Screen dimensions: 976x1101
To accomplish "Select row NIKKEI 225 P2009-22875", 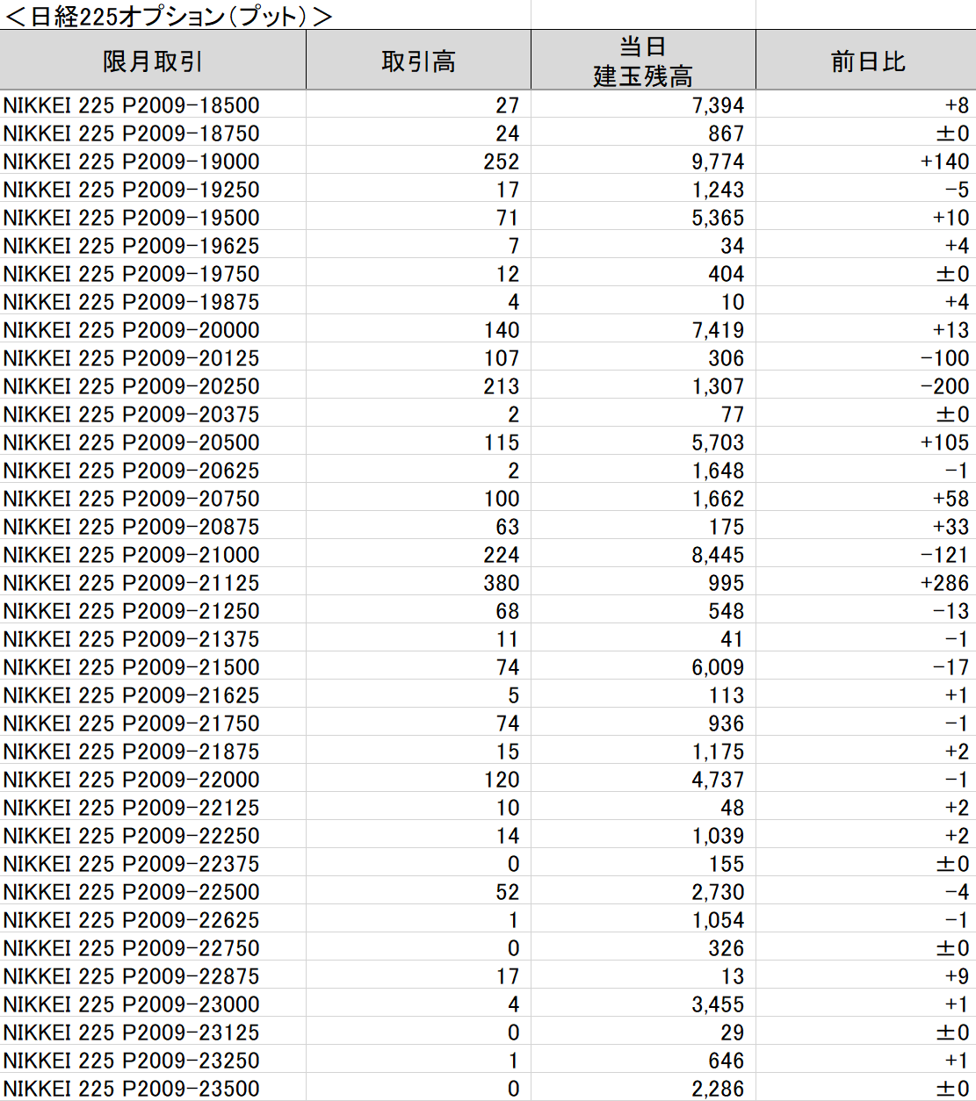I will [x=488, y=975].
